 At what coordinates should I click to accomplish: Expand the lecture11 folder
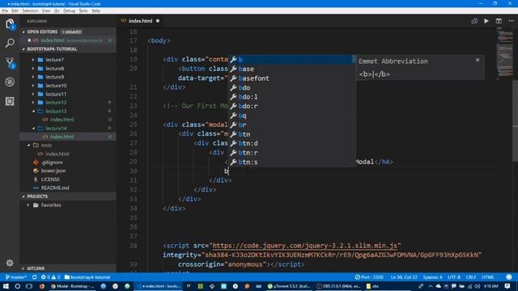pyautogui.click(x=33, y=94)
